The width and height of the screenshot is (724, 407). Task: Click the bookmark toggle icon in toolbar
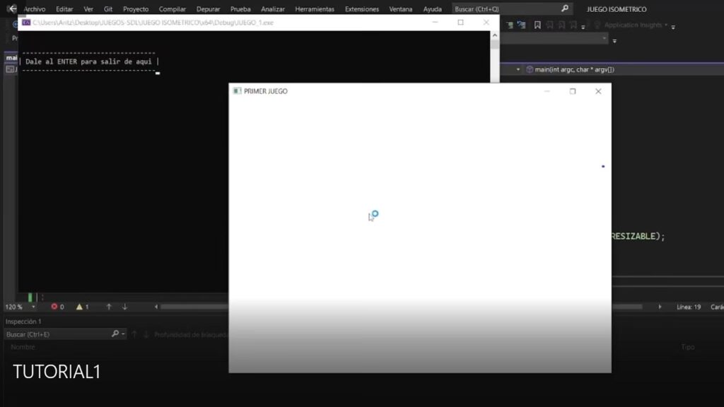point(537,25)
